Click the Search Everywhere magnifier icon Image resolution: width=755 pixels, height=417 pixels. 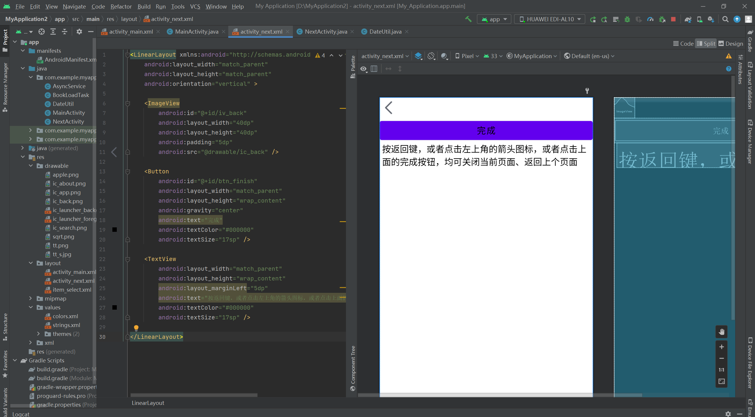[725, 19]
